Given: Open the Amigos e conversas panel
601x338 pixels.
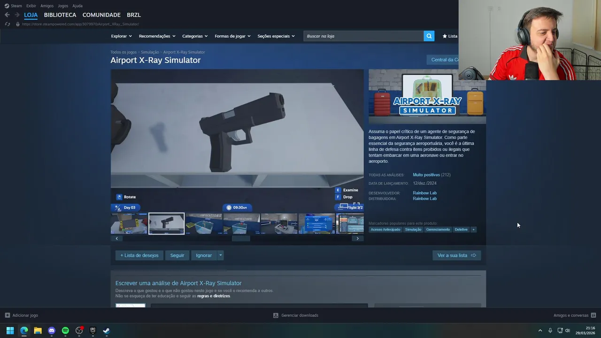Looking at the screenshot, I should click(x=575, y=315).
